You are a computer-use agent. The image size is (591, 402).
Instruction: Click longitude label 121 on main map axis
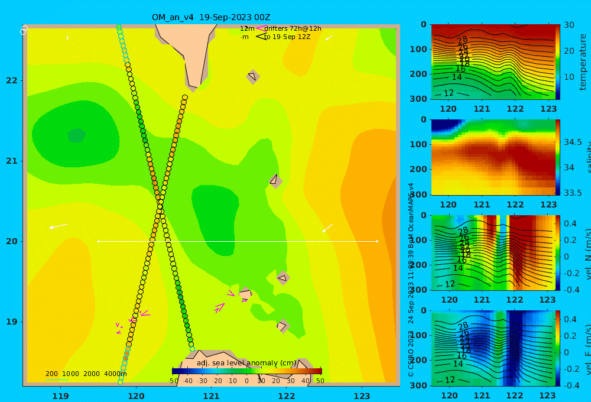[211, 396]
